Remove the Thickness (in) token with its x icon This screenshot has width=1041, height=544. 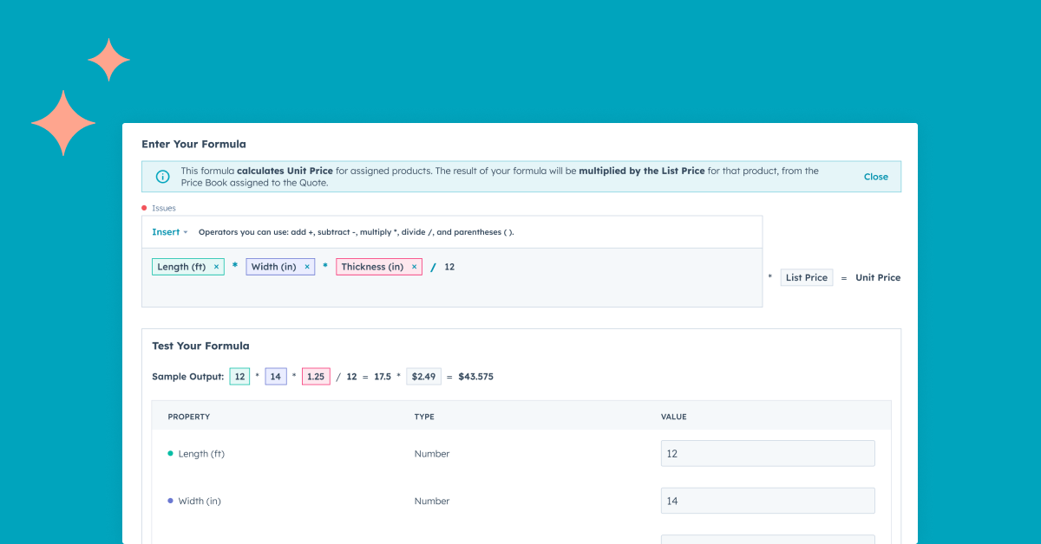tap(414, 266)
